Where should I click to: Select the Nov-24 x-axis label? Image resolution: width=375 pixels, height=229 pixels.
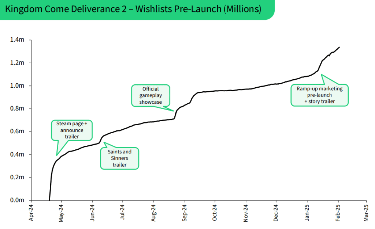click(246, 213)
